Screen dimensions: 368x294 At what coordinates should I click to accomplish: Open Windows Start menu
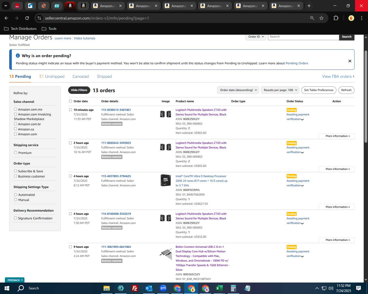(7, 288)
